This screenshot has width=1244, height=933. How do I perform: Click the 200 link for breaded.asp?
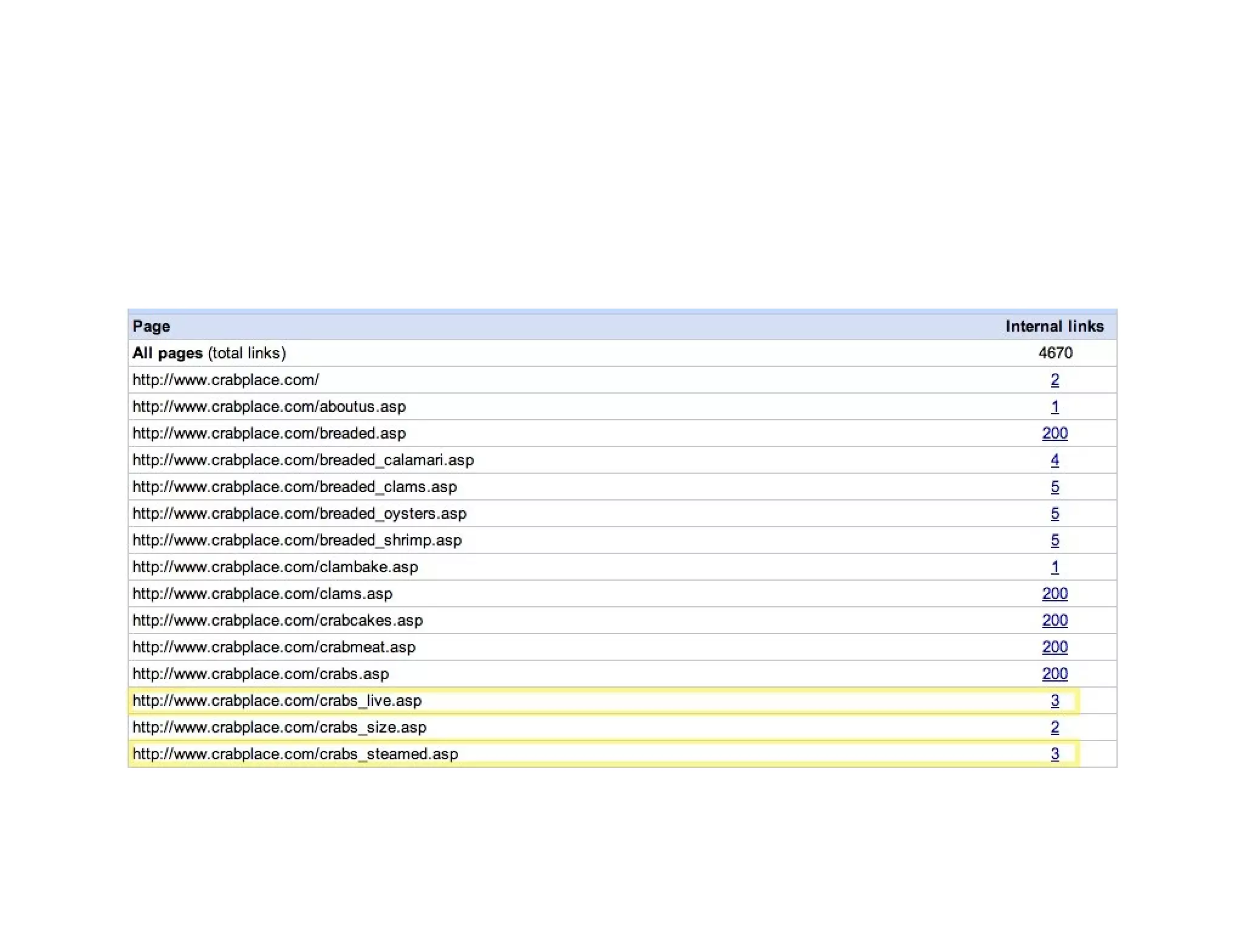(1054, 434)
